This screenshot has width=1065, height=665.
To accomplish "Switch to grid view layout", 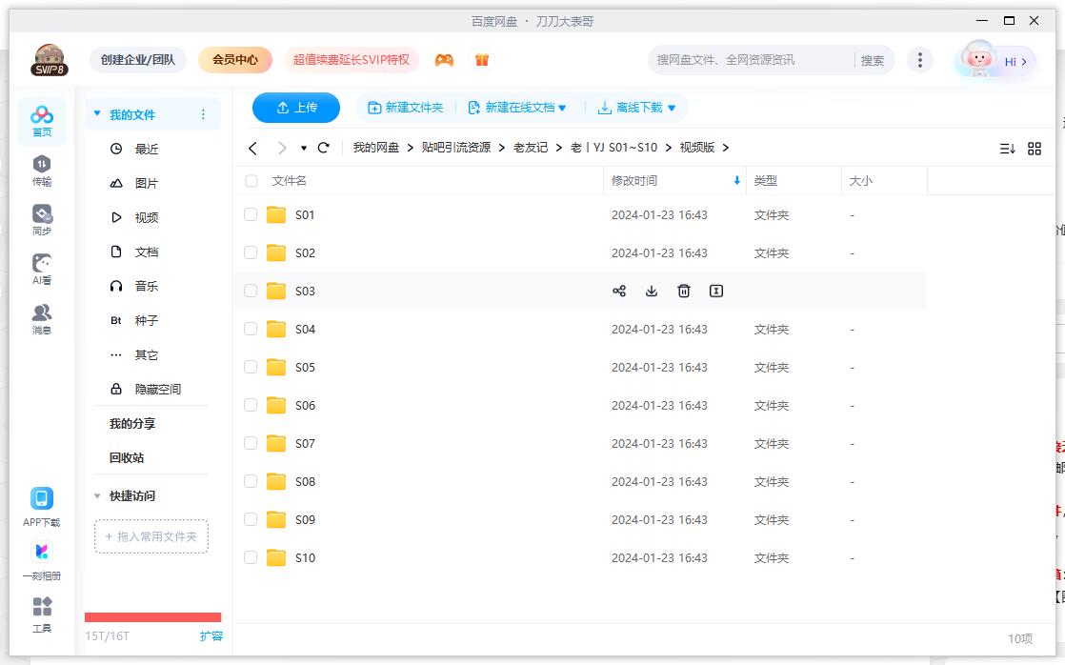I will tap(1035, 148).
